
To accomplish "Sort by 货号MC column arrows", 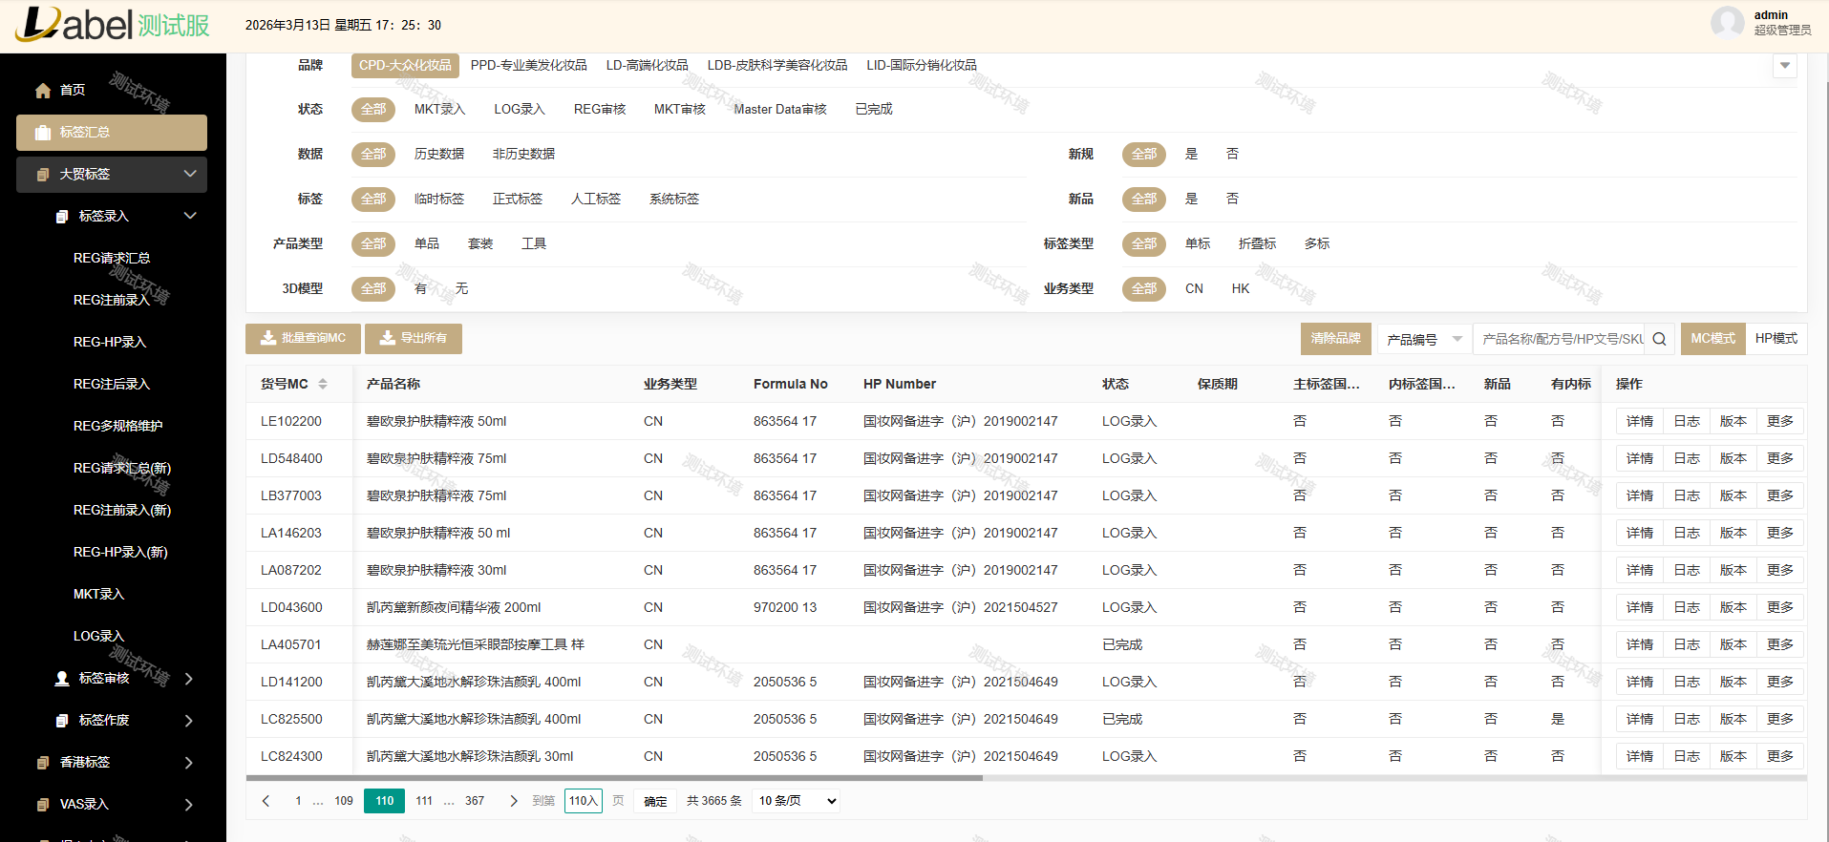I will coord(323,384).
